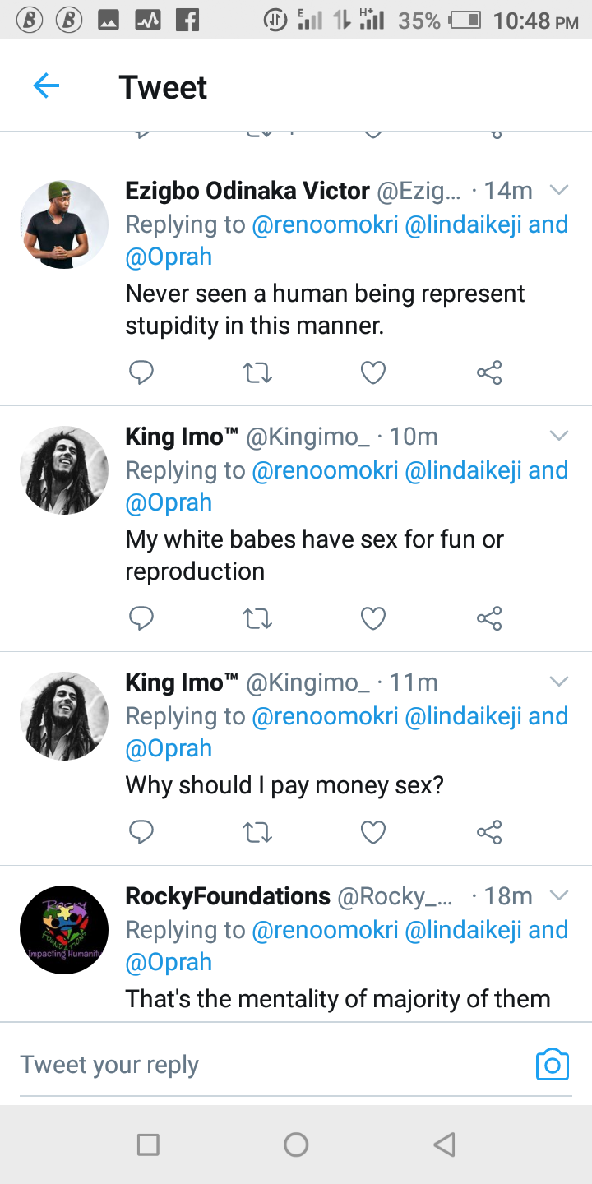
Task: Like the 'white babes' King Imo tweet
Action: pyautogui.click(x=373, y=618)
